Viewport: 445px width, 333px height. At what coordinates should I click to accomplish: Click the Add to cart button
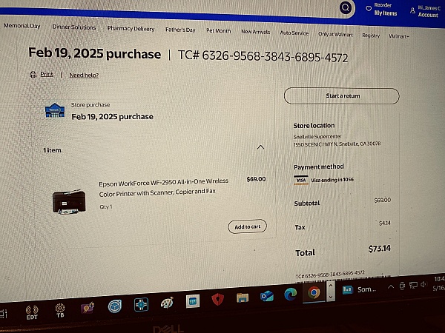tap(247, 226)
